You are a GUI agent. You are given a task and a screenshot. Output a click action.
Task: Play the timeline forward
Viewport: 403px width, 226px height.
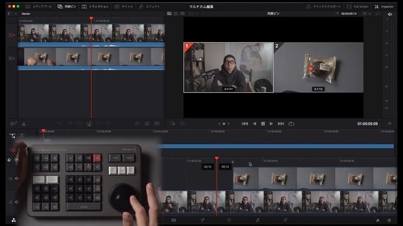click(271, 124)
